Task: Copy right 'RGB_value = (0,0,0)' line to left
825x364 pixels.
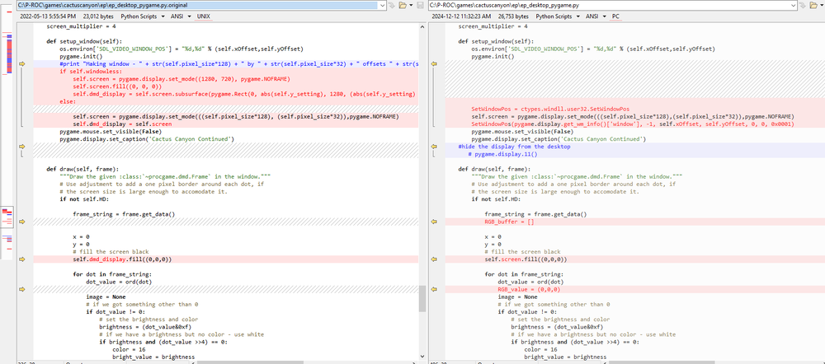Action: point(434,289)
